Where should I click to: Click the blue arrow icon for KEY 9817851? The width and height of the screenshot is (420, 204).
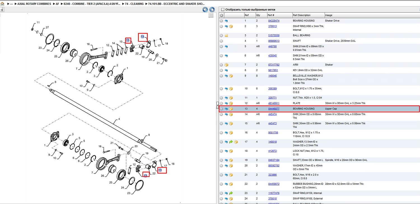pyautogui.click(x=226, y=70)
